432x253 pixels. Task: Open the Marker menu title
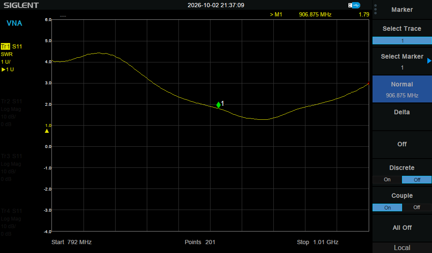point(402,10)
